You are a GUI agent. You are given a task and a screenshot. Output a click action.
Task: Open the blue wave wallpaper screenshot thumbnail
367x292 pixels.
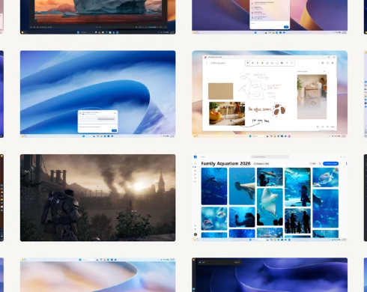pyautogui.click(x=97, y=94)
